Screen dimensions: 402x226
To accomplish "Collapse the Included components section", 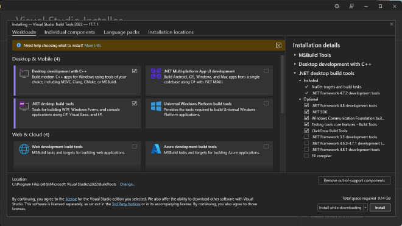I will (300, 80).
